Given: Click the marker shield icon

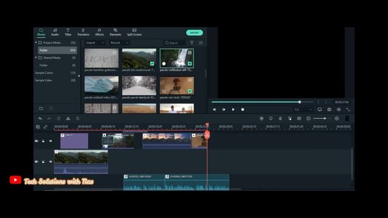Looking at the screenshot, I should pyautogui.click(x=271, y=119).
